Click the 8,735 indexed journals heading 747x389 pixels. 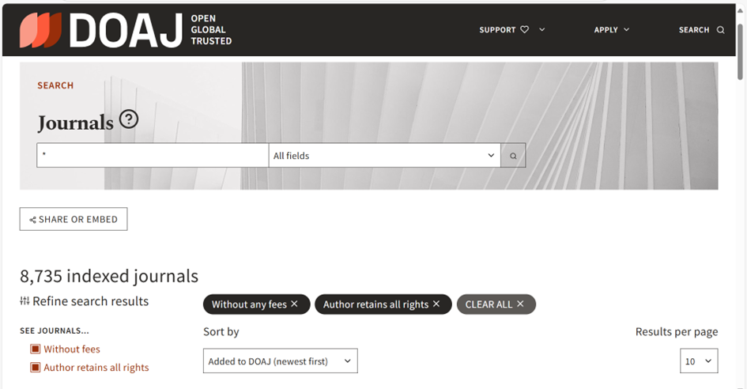109,276
